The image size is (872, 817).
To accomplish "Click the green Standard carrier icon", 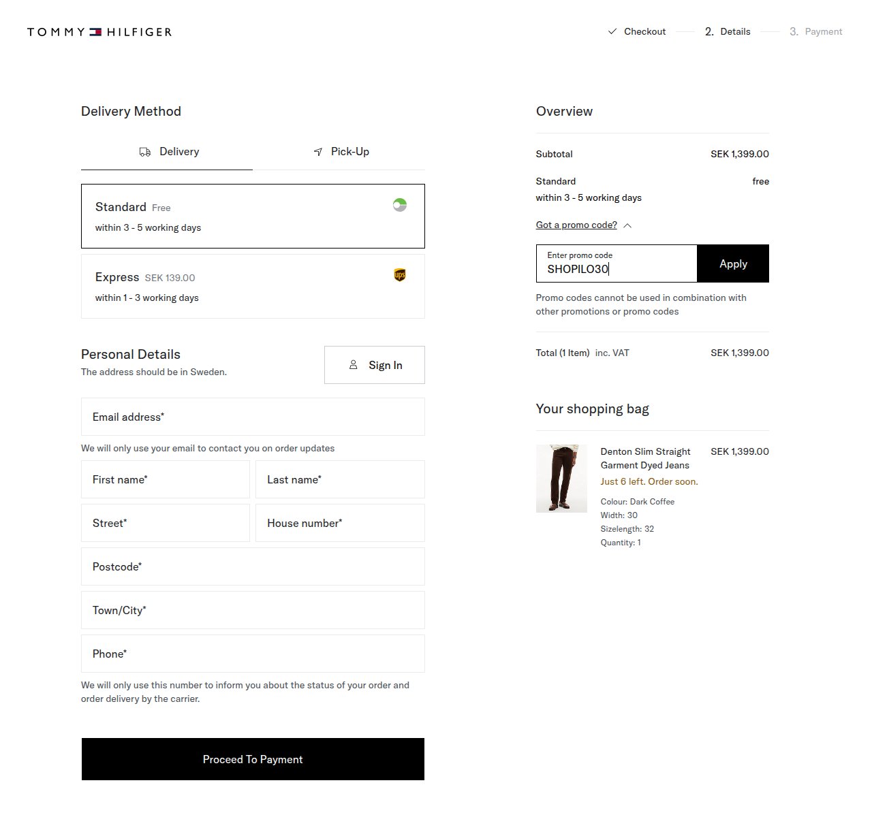I will pos(400,205).
